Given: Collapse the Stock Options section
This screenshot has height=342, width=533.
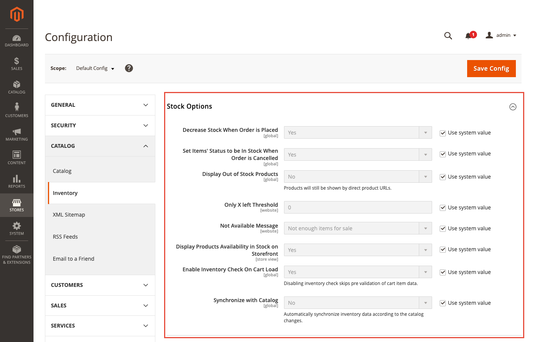Looking at the screenshot, I should pyautogui.click(x=513, y=107).
